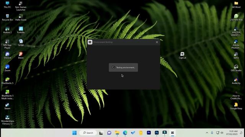Select the BlueStacks 5 Multi-Instance icon
This screenshot has height=137, width=245.
7,95
